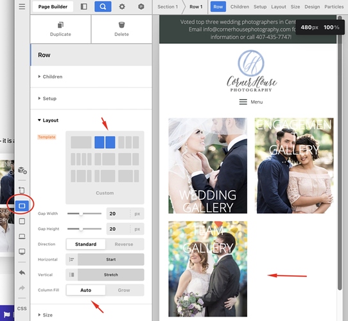Switch to the Design tab
The height and width of the screenshot is (321, 348).
tap(312, 6)
